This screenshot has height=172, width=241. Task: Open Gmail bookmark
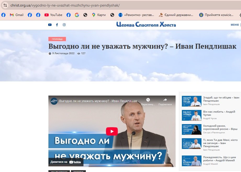(x=16, y=15)
